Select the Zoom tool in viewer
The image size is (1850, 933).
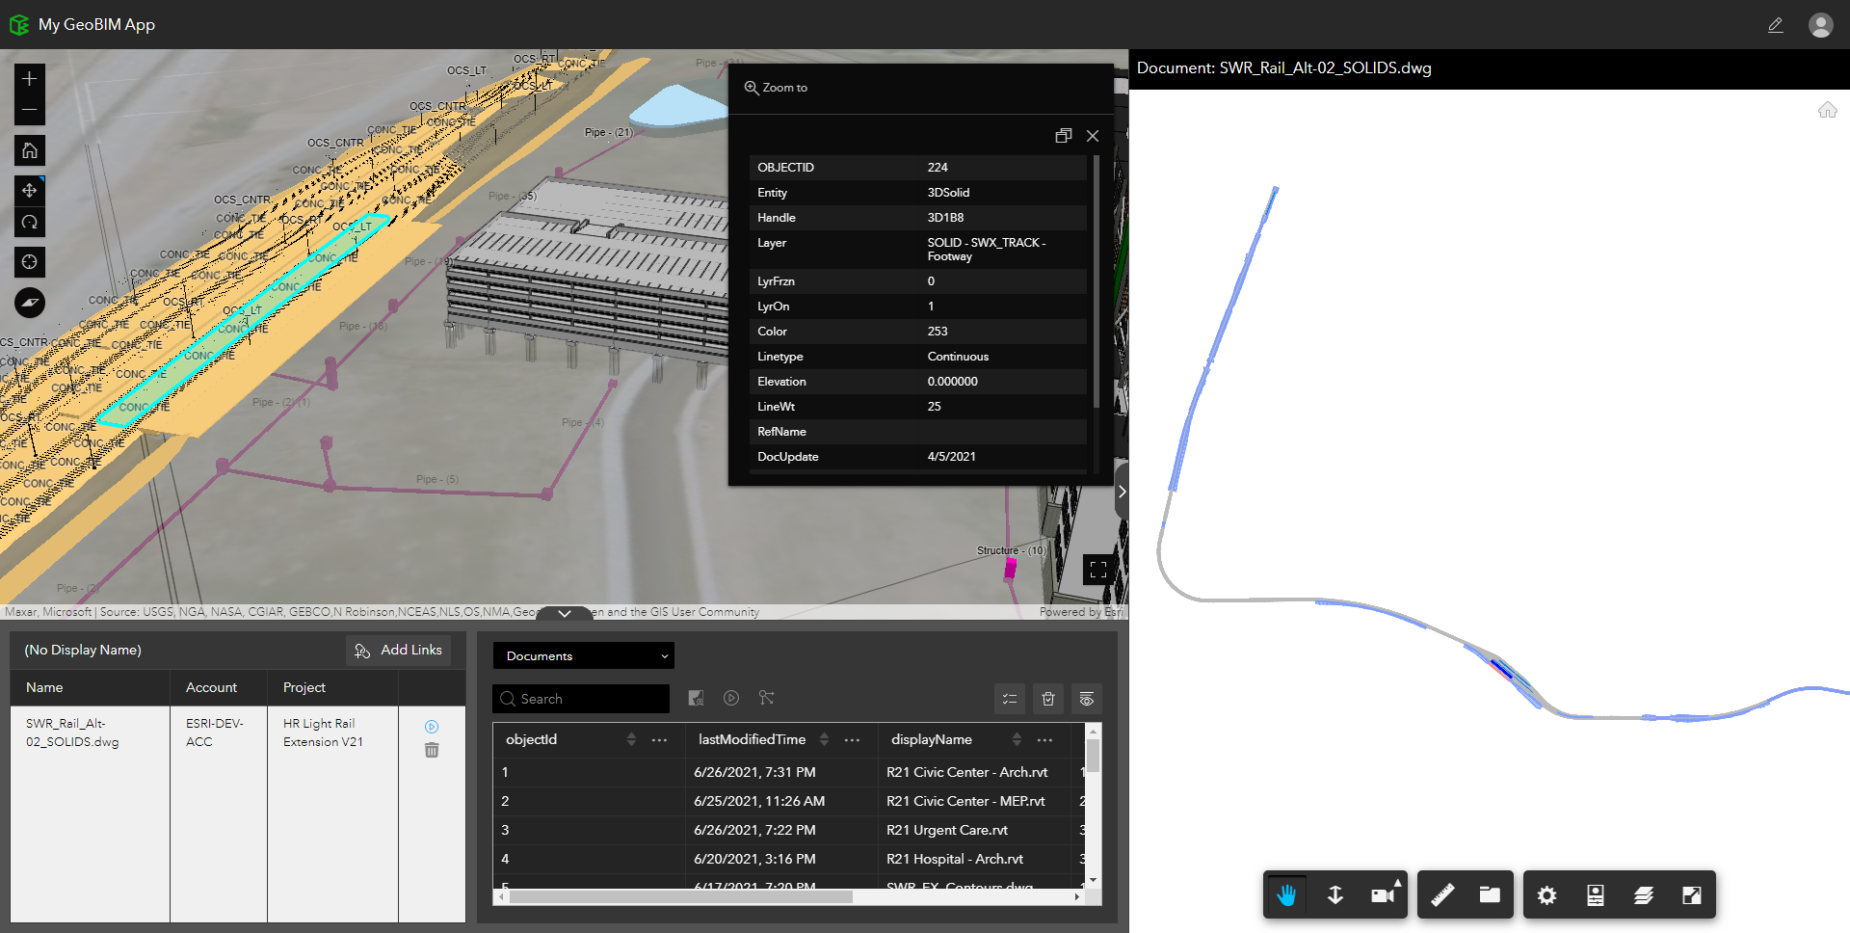click(x=1335, y=895)
